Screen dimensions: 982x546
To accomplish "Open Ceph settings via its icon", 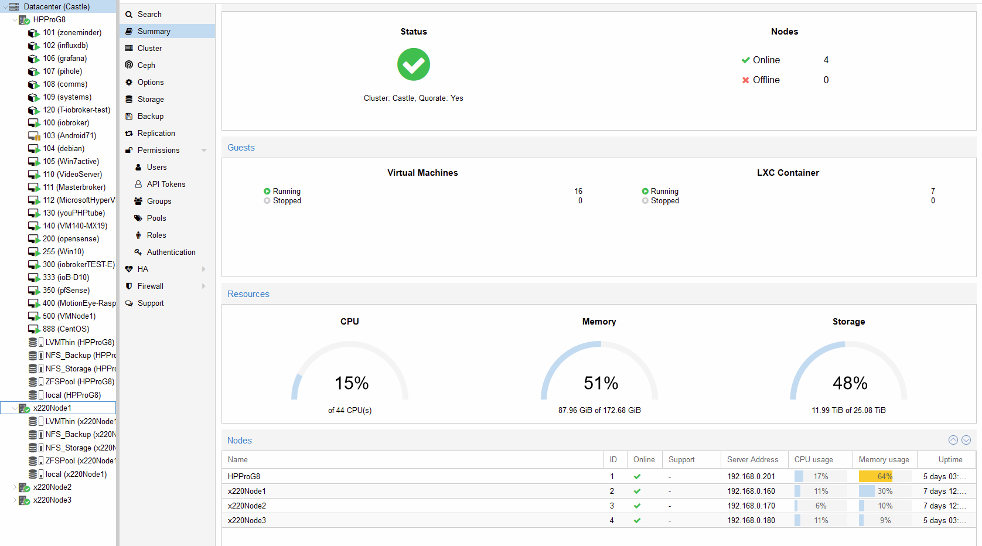I will [130, 65].
